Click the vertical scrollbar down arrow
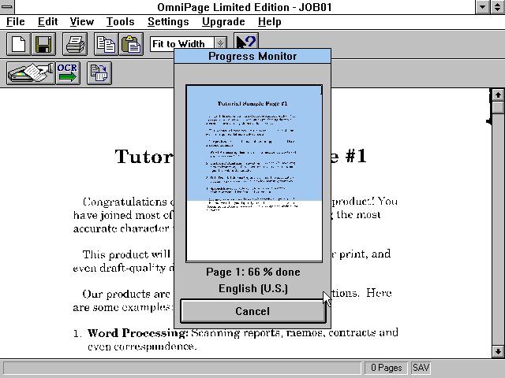 498,351
